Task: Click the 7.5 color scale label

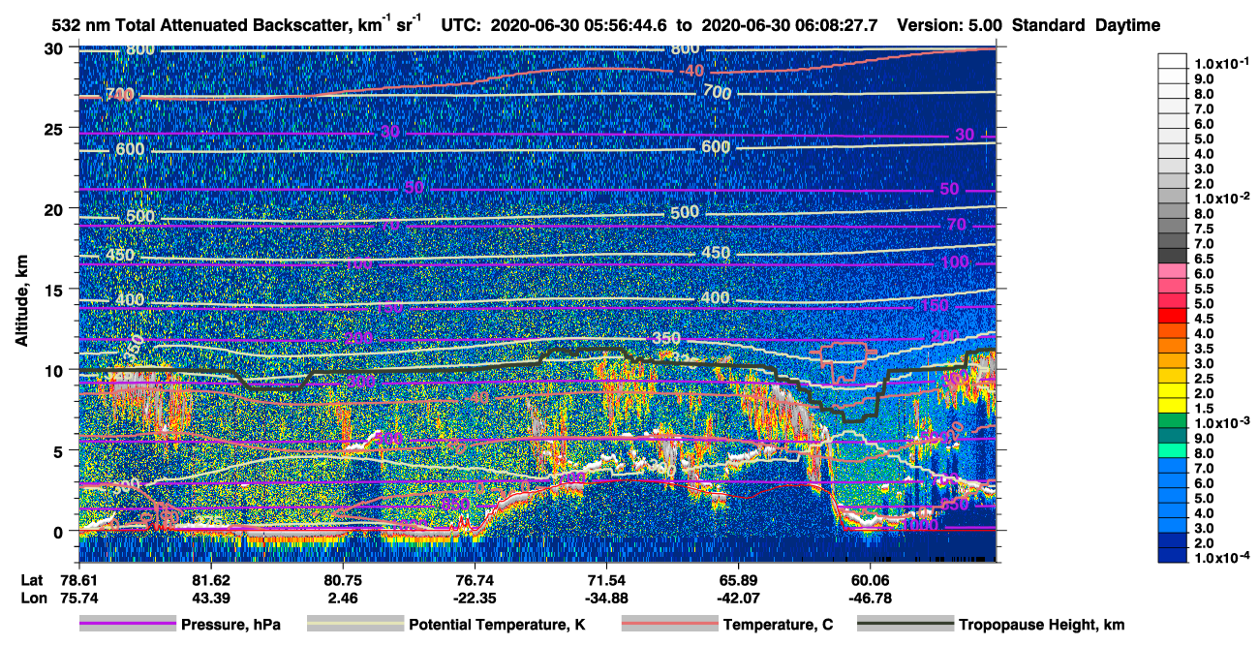Action: 1202,229
